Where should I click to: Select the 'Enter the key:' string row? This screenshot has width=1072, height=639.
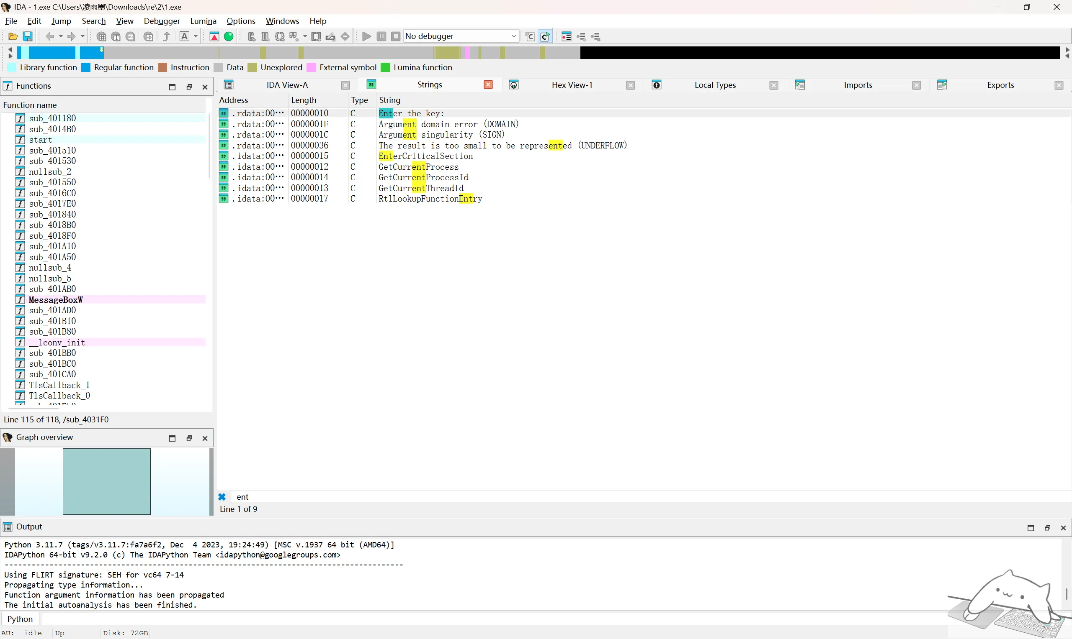tap(644, 113)
